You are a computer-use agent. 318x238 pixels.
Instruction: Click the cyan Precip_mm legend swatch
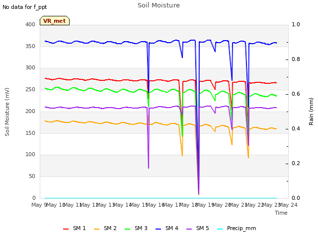click(x=220, y=229)
